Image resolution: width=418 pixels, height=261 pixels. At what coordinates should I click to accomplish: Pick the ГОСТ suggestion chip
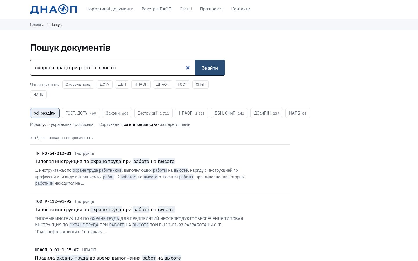point(182,84)
